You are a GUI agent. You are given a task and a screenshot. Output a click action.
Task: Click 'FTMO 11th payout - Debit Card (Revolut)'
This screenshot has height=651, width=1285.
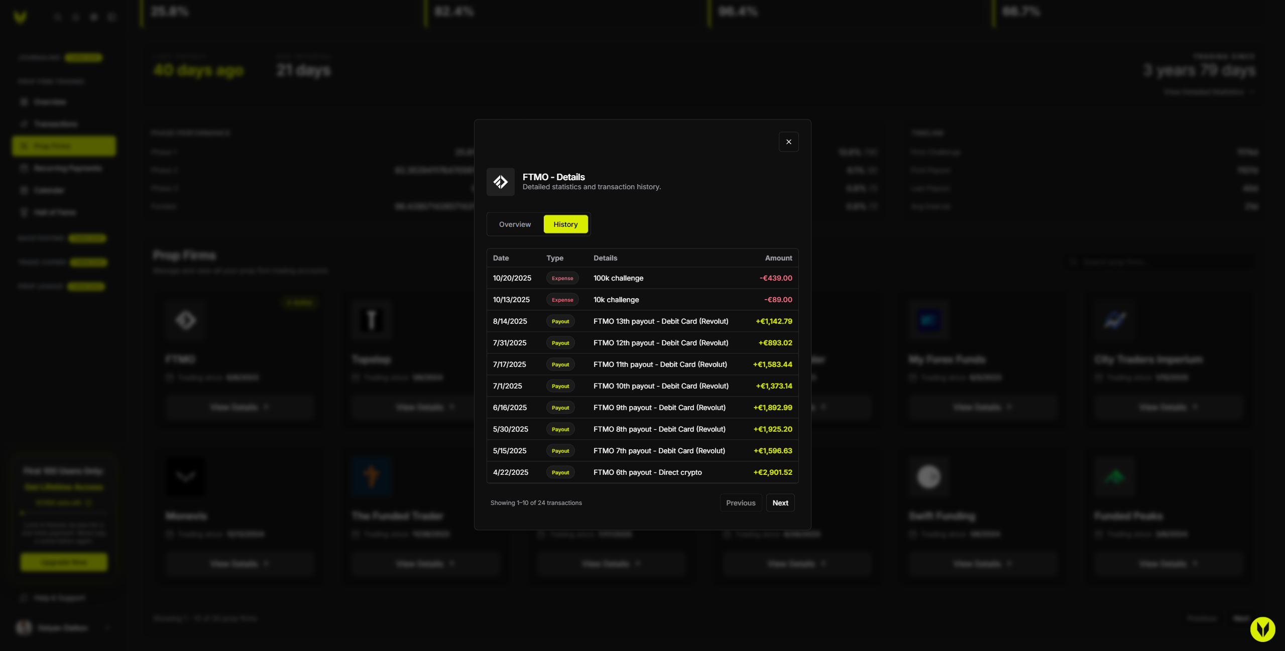(x=660, y=364)
